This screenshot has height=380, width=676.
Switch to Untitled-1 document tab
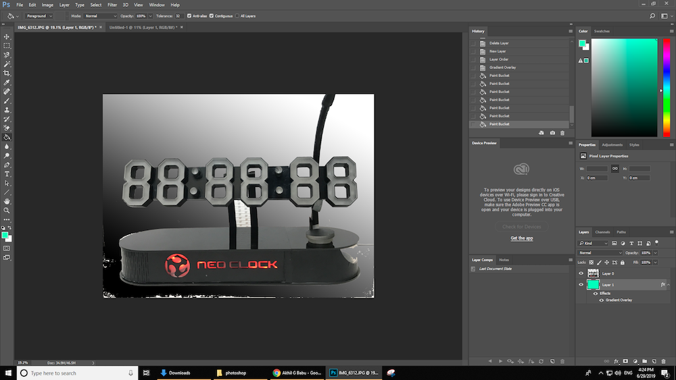tap(142, 27)
